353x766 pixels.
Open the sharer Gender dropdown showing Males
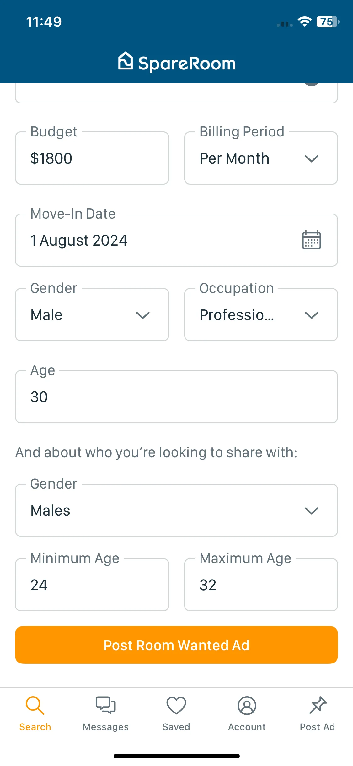pos(176,510)
